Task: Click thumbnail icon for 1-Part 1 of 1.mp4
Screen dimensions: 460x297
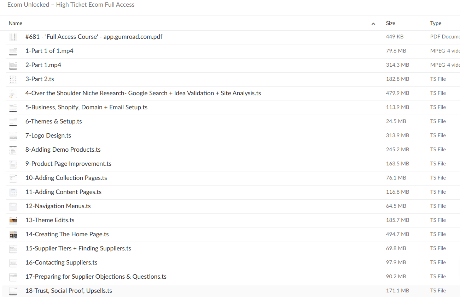Action: pos(13,51)
